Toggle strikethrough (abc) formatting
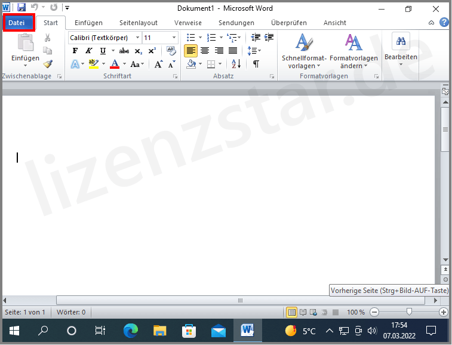The height and width of the screenshot is (345, 452). [x=124, y=51]
